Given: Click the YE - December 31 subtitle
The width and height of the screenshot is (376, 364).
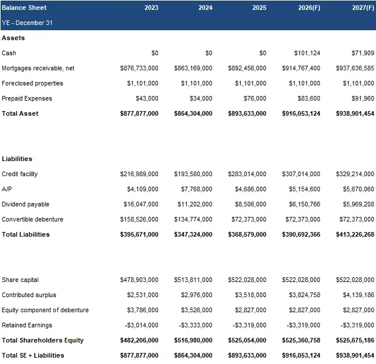Looking at the screenshot, I should [26, 23].
